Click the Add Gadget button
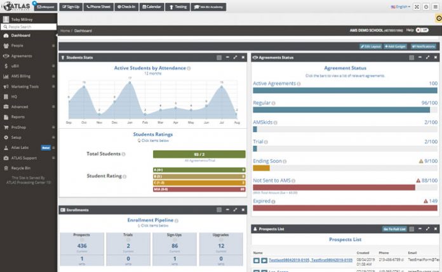The height and width of the screenshot is (272, 442). (x=395, y=46)
